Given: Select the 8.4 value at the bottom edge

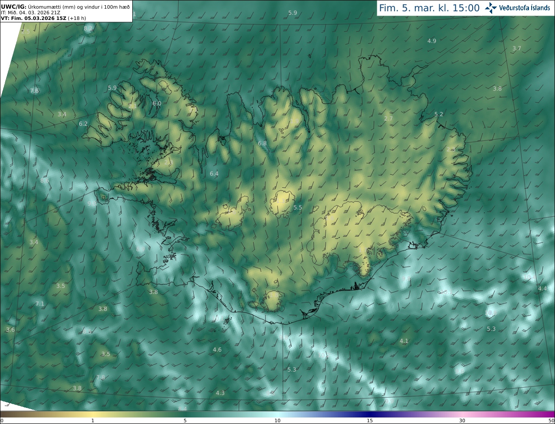Looking at the screenshot, I should click(183, 408).
